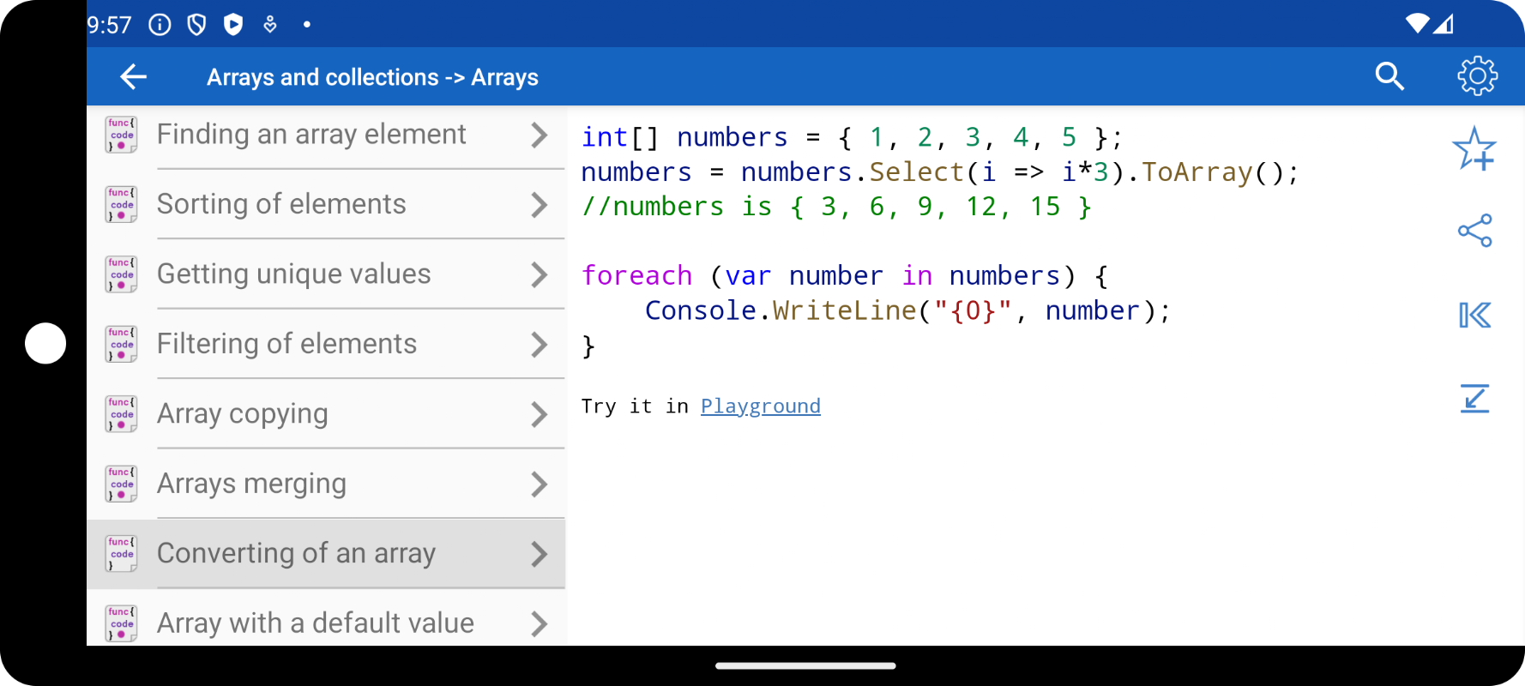
Task: Open the Filtering of elements topic
Action: pyautogui.click(x=326, y=344)
